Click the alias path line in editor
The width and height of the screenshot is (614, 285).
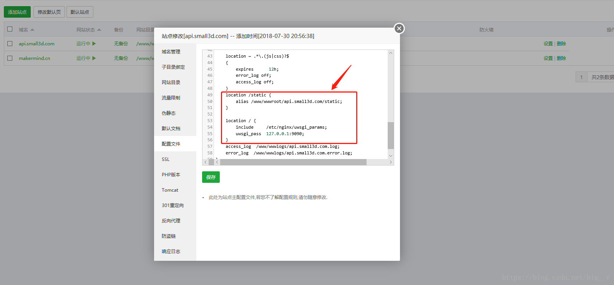tap(289, 101)
